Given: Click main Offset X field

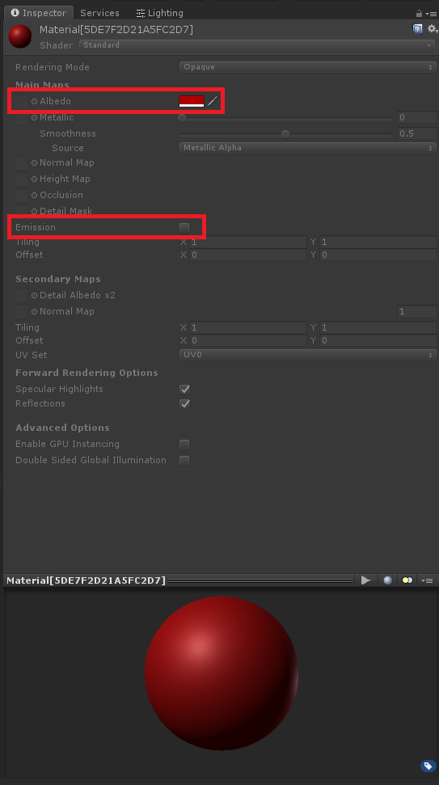Looking at the screenshot, I should click(x=247, y=255).
